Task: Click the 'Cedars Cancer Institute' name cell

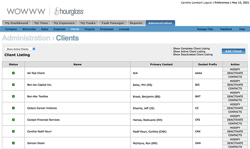Action: (77, 108)
